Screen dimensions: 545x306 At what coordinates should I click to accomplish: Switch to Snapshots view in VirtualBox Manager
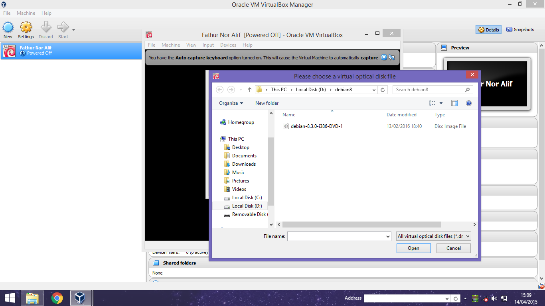[520, 29]
